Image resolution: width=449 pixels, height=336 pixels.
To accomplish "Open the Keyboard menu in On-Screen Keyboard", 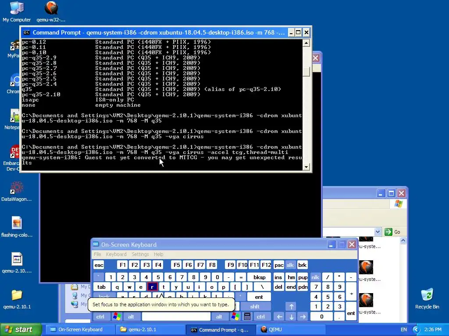I will (x=116, y=254).
